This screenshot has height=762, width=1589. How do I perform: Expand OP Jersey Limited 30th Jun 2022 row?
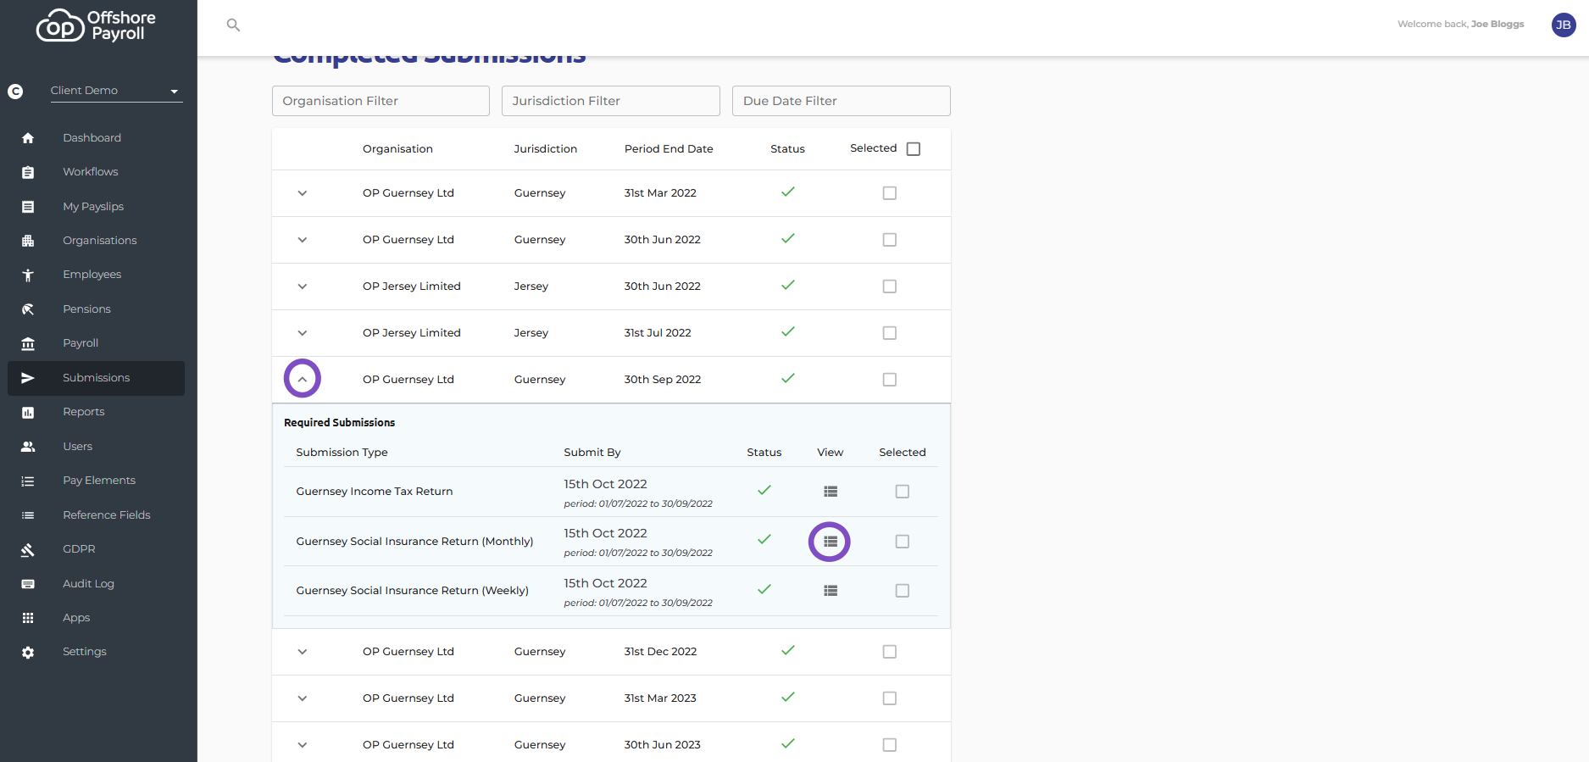tap(303, 286)
